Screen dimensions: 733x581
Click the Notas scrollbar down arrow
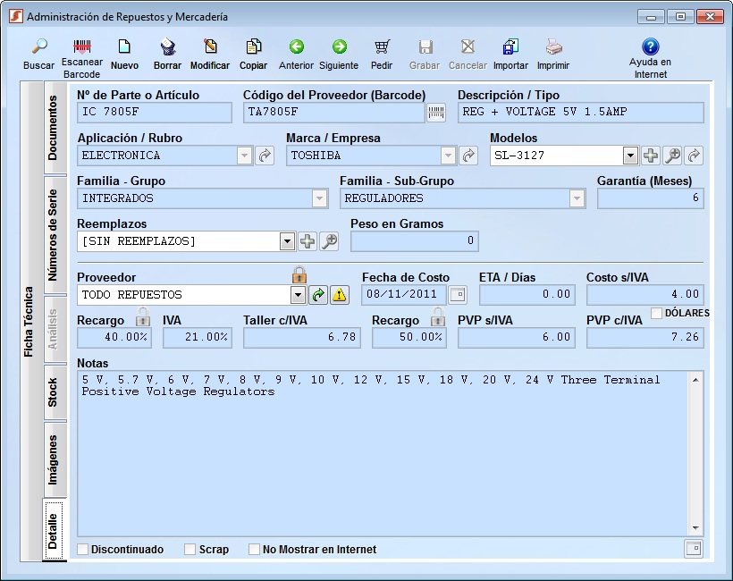pos(695,527)
